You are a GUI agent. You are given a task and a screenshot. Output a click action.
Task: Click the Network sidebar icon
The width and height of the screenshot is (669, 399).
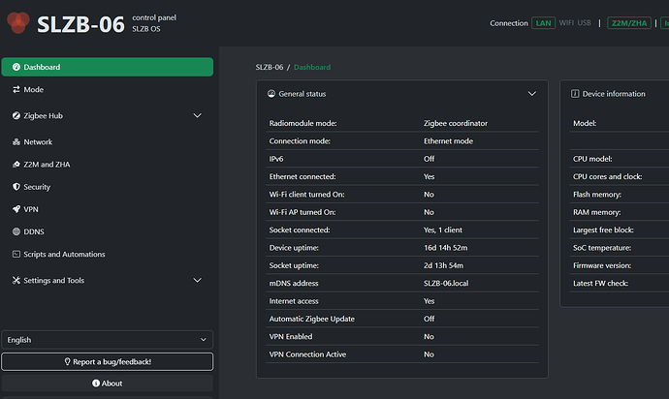click(x=16, y=141)
